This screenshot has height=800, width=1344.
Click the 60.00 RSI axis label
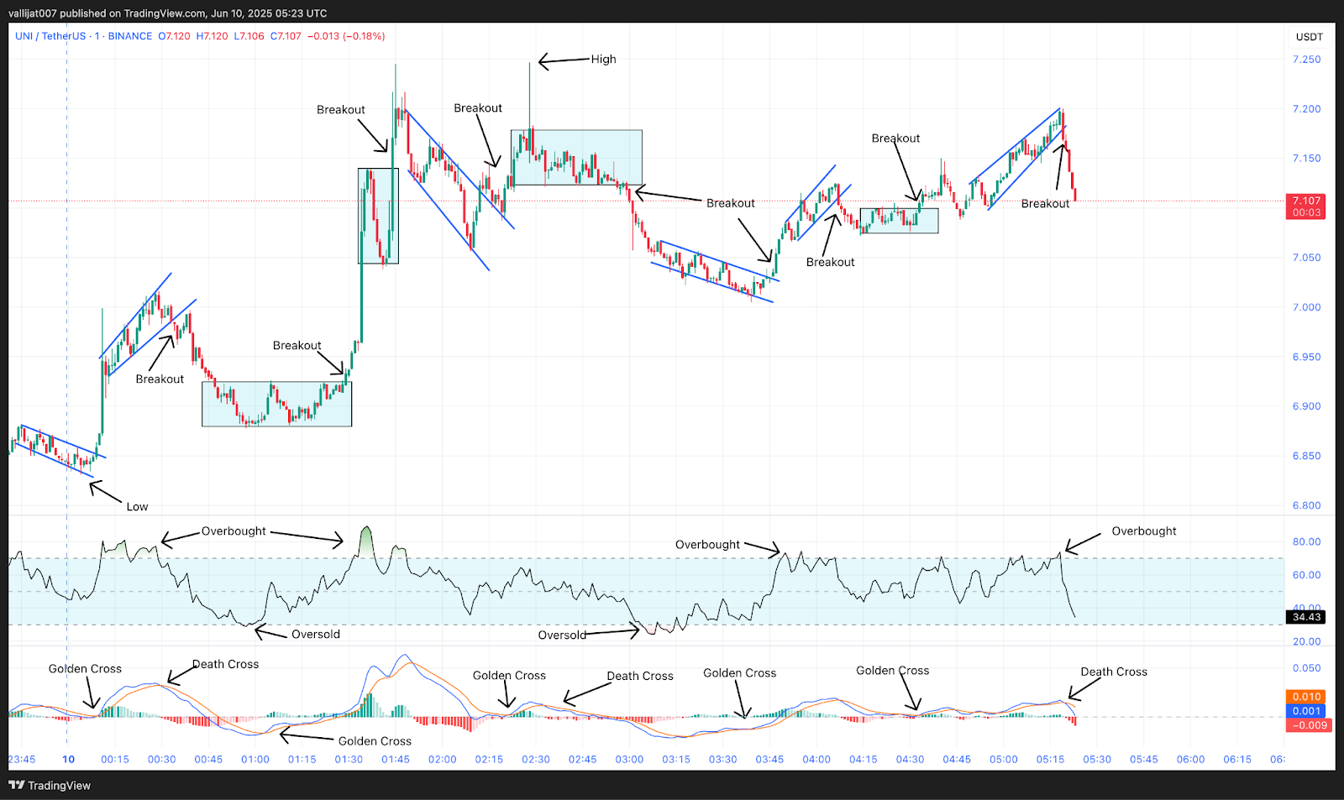tap(1306, 575)
